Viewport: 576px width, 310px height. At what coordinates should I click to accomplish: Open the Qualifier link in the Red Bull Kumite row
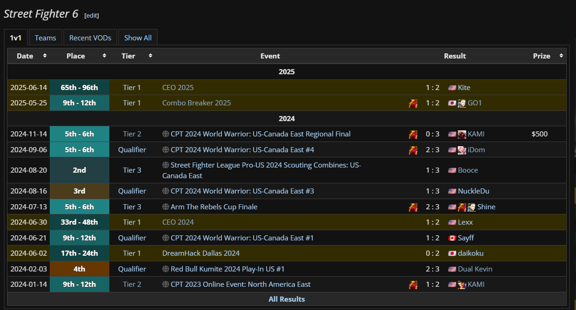[132, 269]
